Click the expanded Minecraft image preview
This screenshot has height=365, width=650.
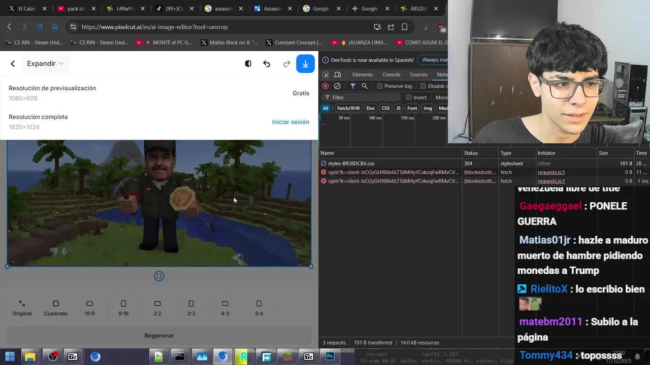(x=159, y=203)
